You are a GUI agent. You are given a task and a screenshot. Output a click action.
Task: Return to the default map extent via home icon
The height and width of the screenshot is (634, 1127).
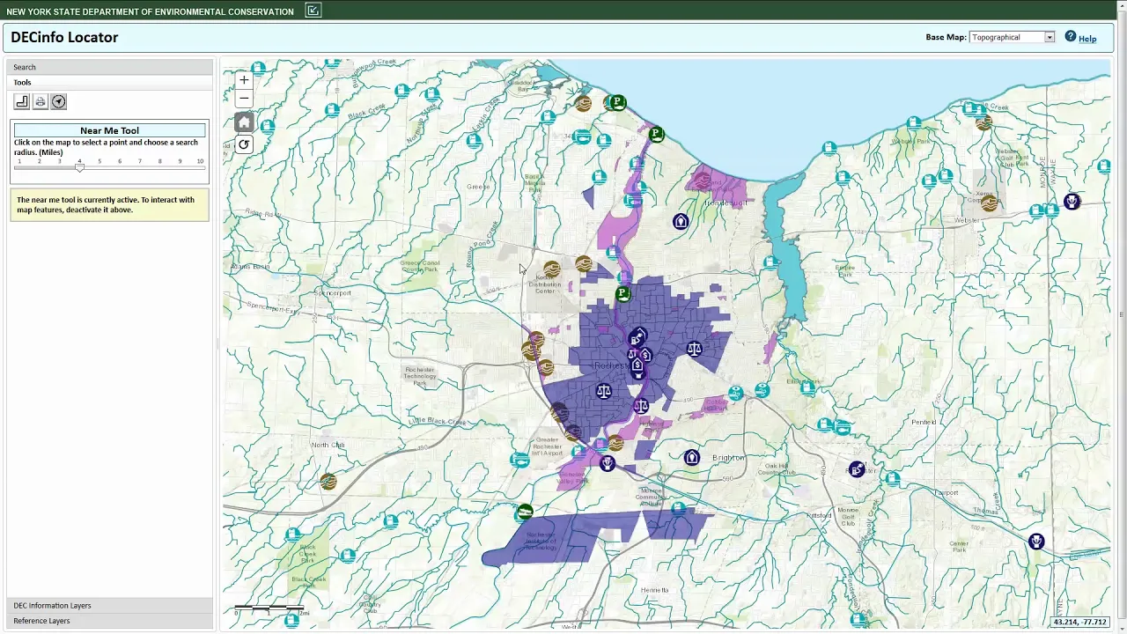(x=244, y=122)
